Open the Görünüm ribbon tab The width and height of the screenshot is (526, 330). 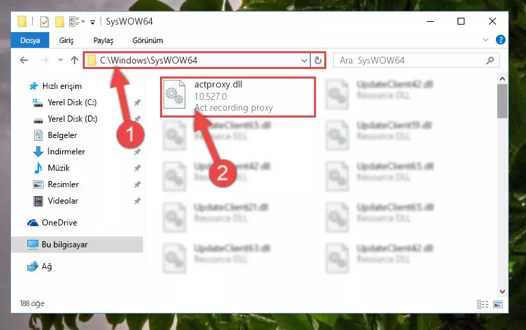(148, 40)
